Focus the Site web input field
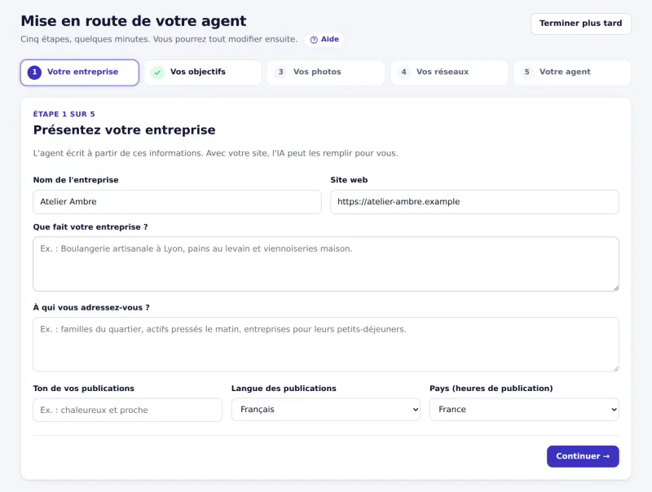652x492 pixels. (x=474, y=202)
